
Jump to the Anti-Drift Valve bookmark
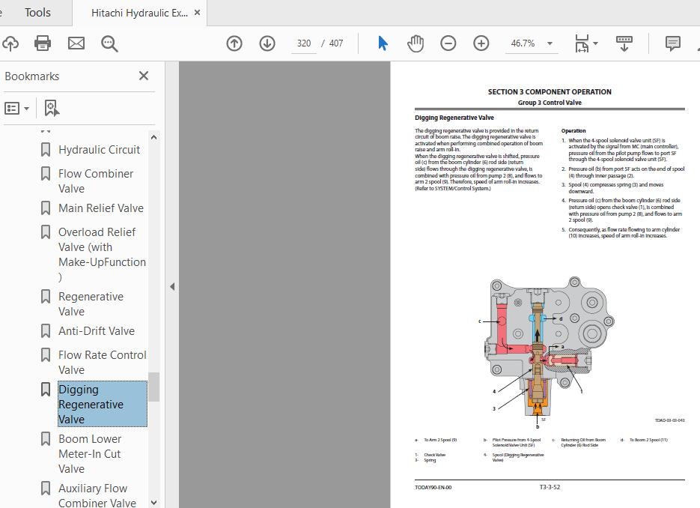pos(97,330)
